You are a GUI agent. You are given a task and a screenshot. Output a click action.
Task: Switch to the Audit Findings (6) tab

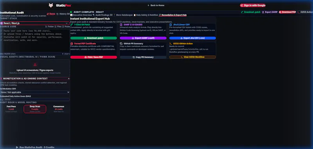pyautogui.click(x=103, y=15)
